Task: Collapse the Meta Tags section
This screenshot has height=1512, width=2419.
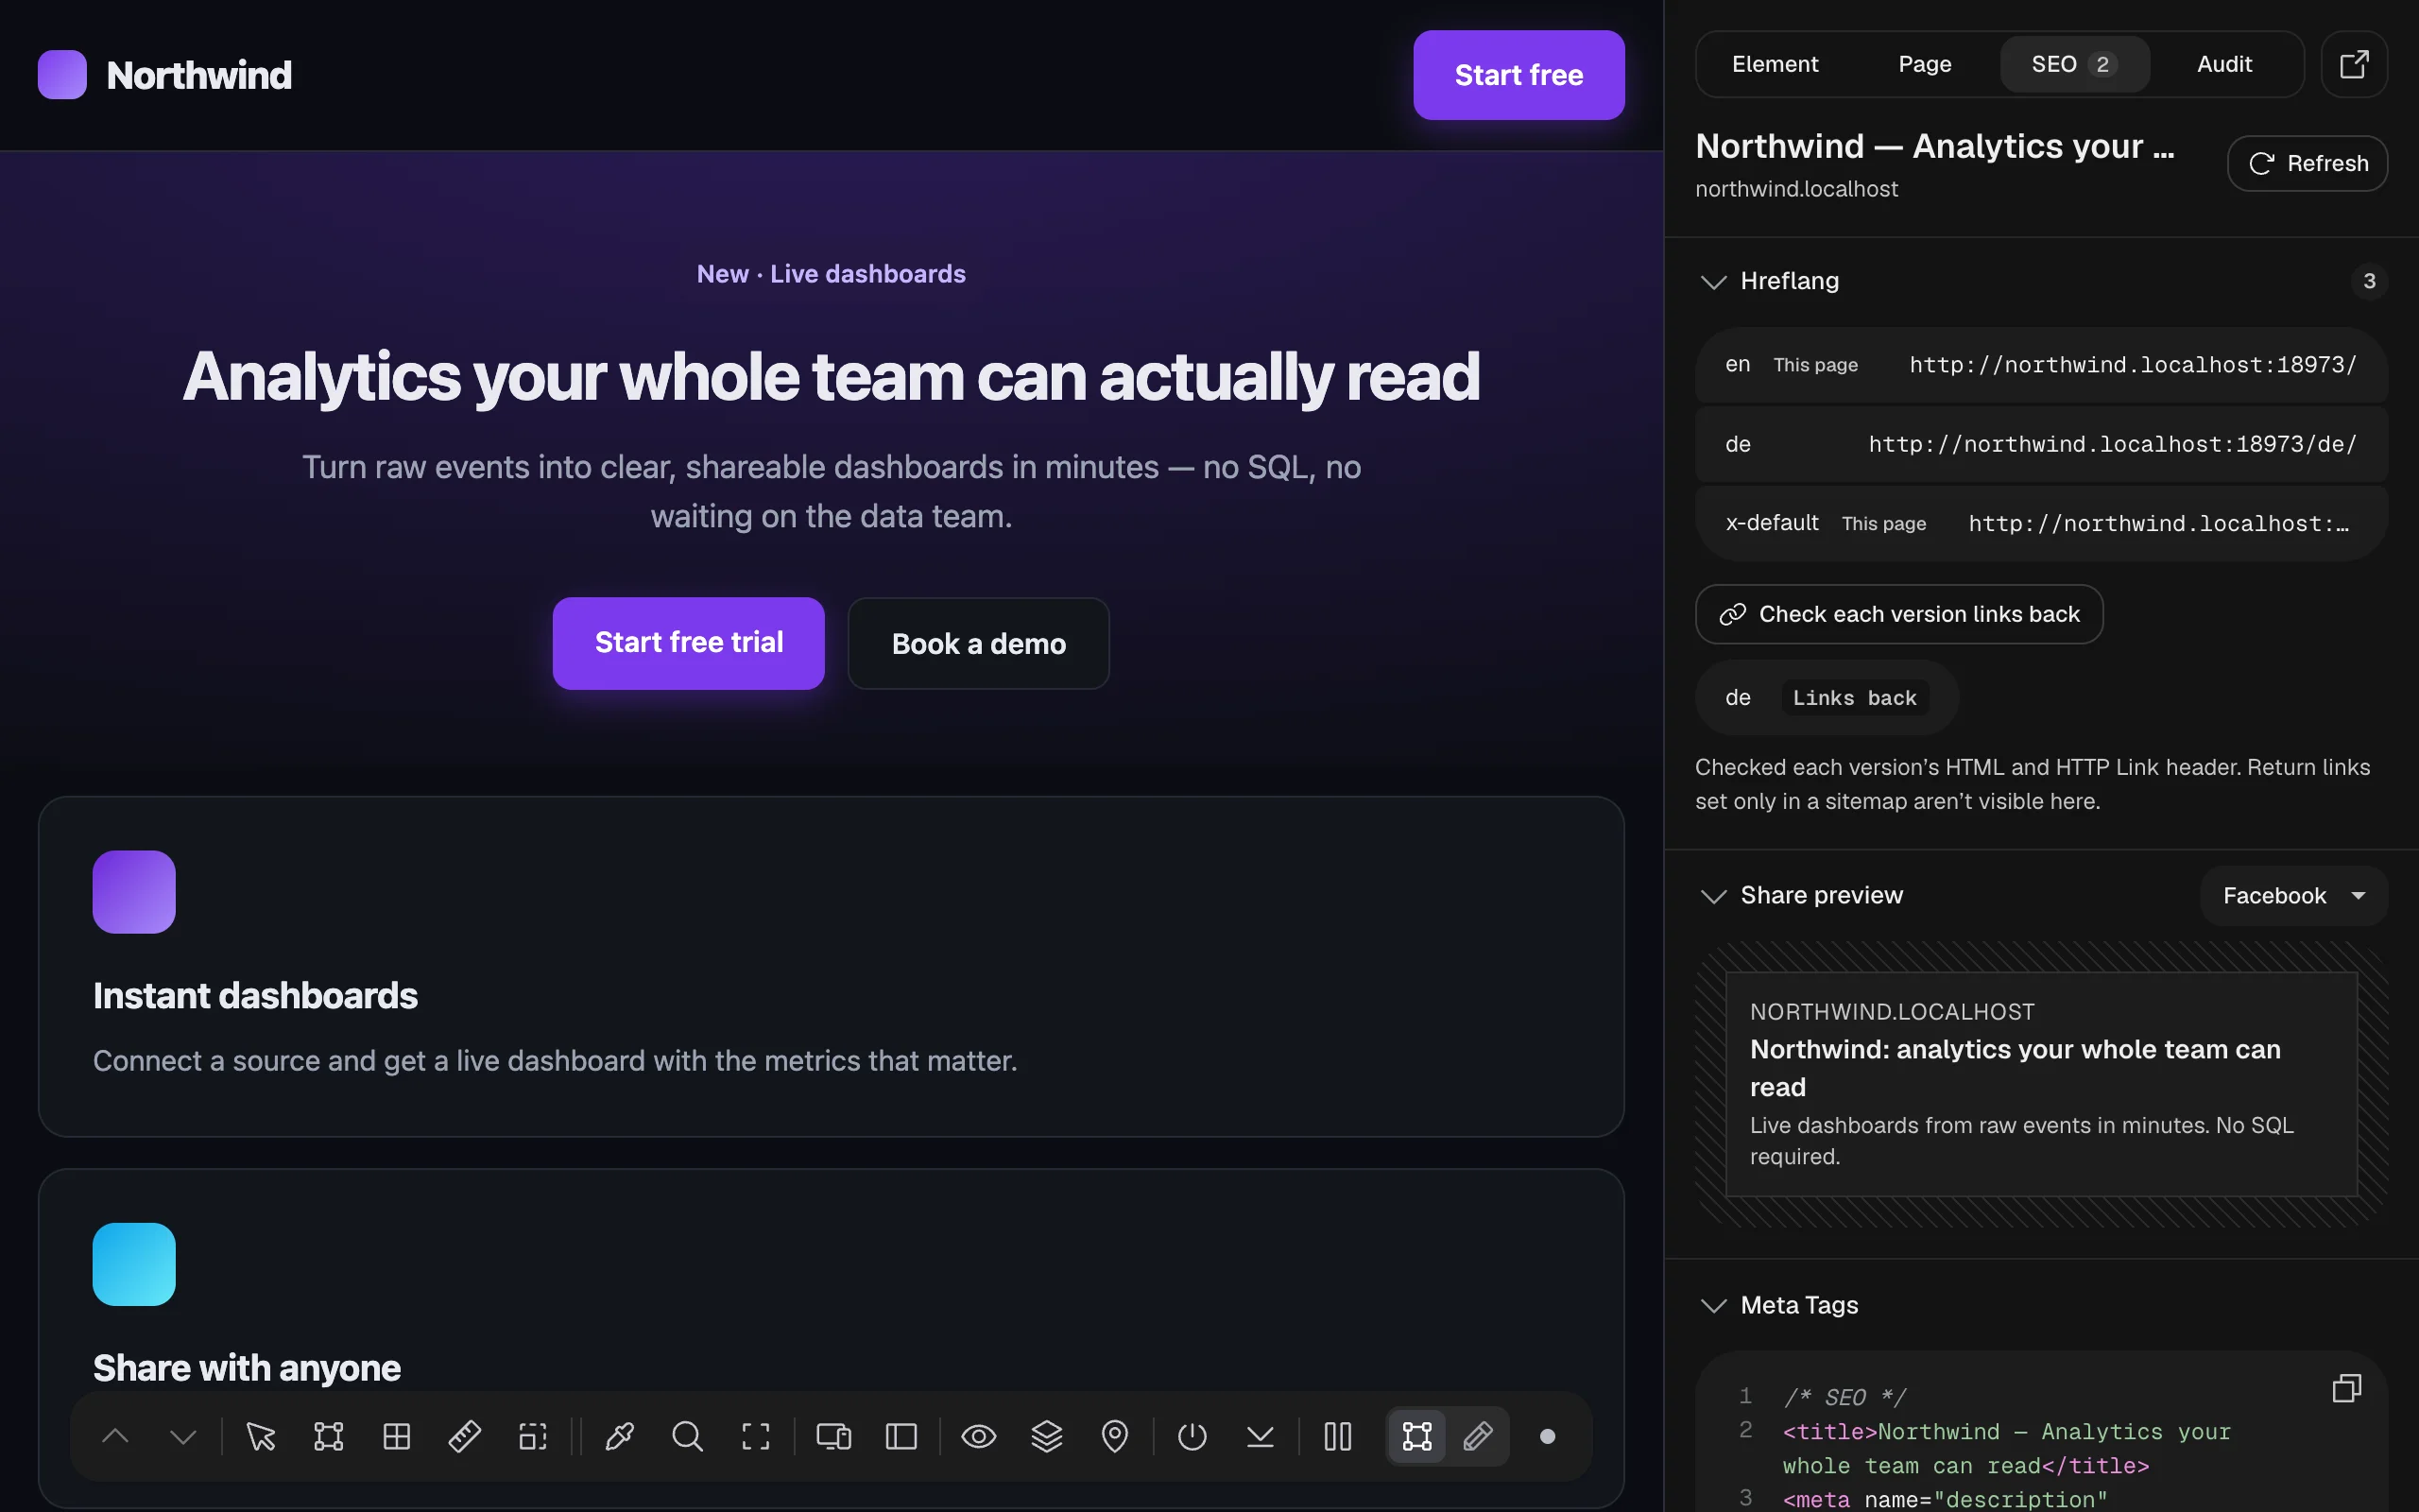Action: click(1713, 1306)
